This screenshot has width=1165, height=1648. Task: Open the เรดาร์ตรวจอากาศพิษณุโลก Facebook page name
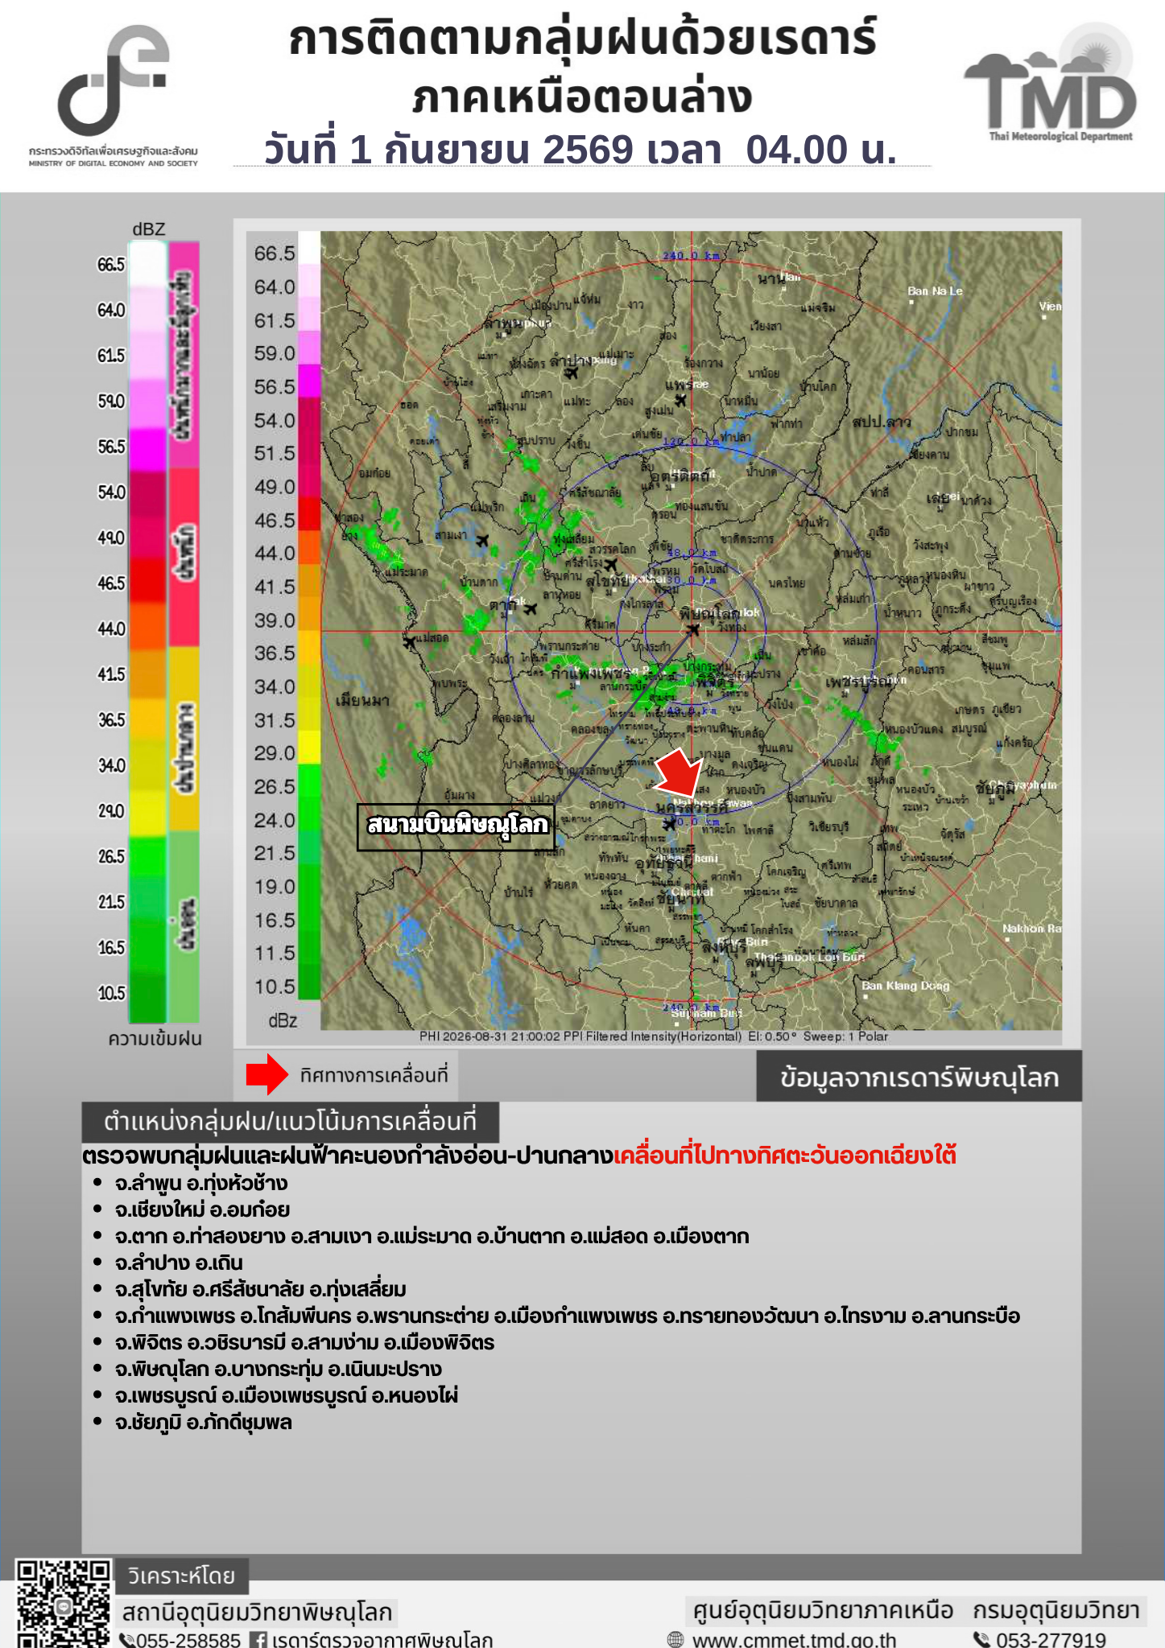[x=382, y=1639]
